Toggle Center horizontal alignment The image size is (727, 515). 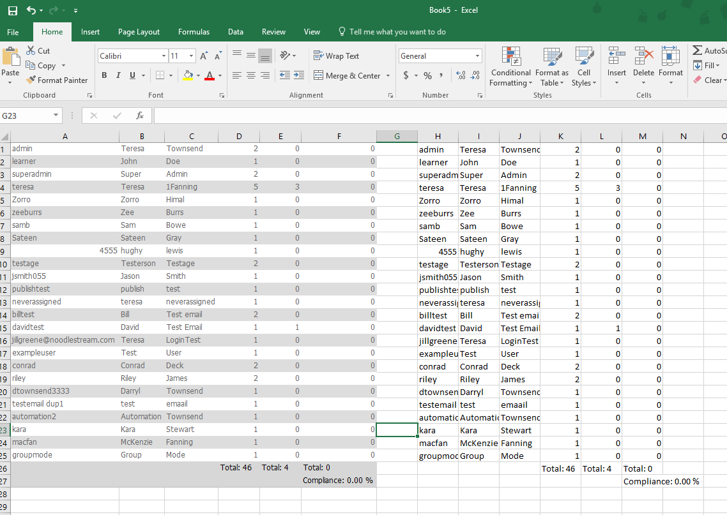tap(251, 75)
